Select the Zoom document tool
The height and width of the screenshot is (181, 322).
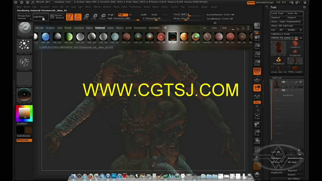pos(257,46)
